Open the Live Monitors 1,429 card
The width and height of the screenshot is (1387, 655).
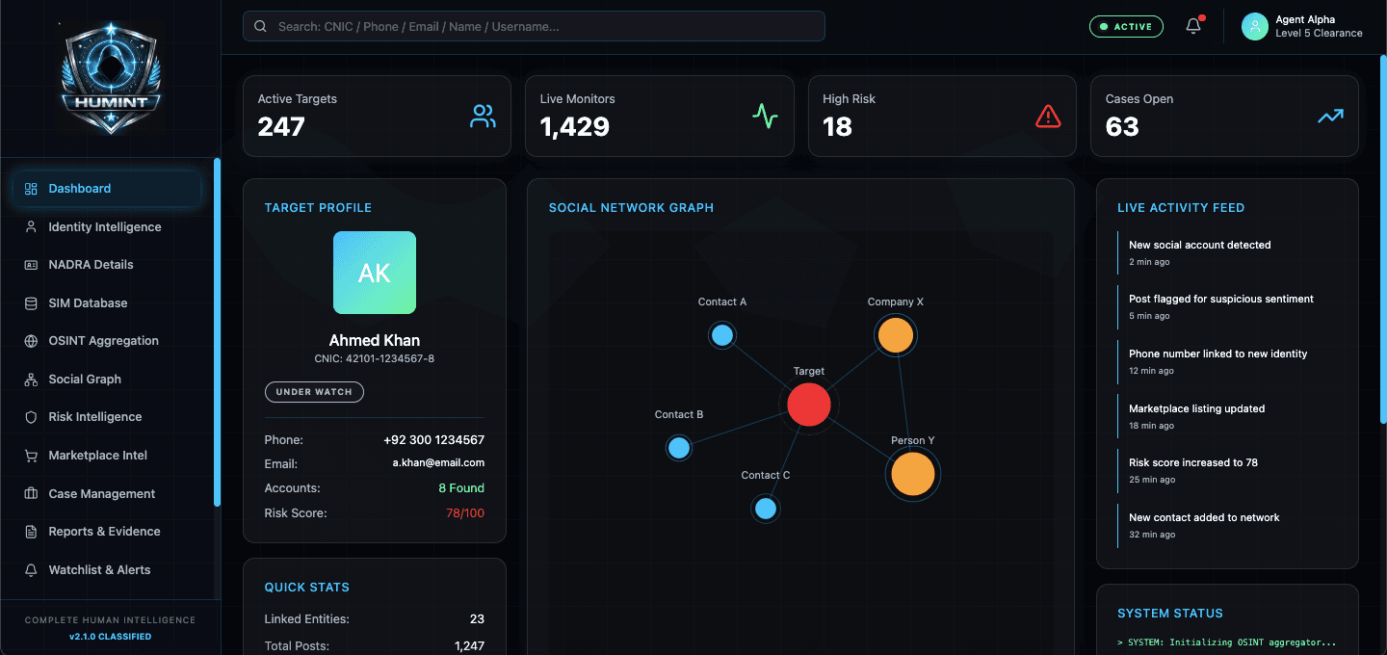(659, 116)
